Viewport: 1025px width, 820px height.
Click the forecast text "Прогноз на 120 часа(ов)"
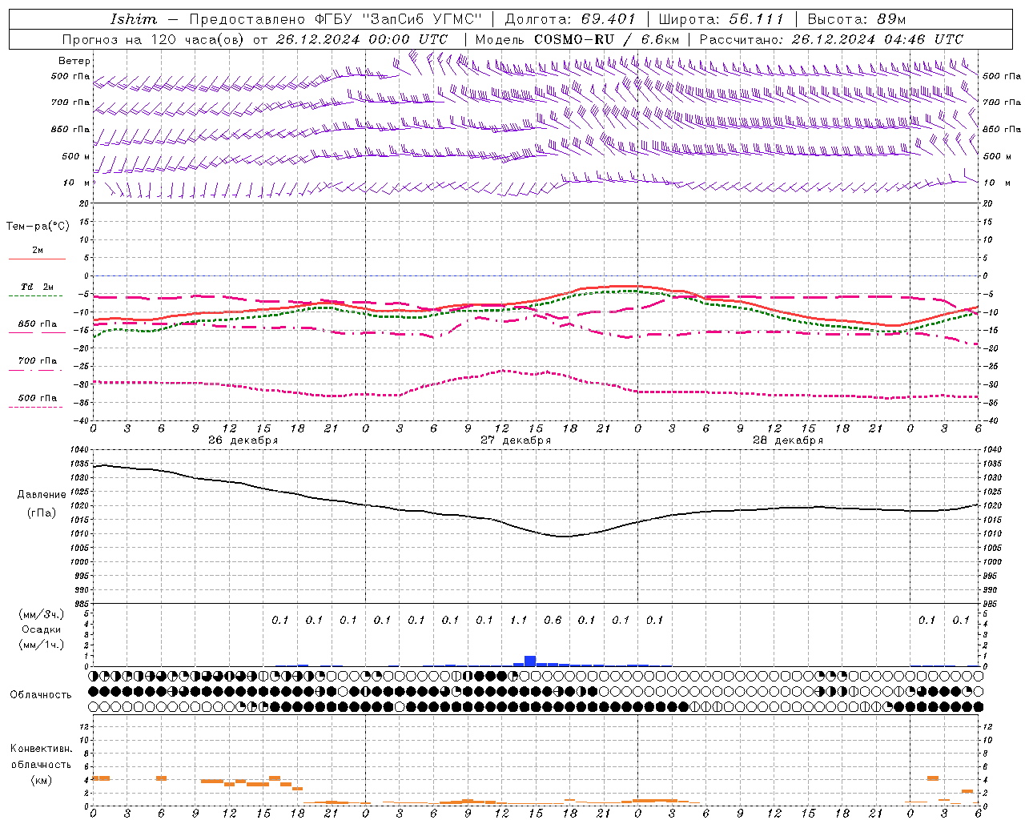[154, 39]
